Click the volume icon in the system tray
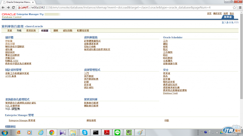Viewport: 243px width, 136px height. coord(217,132)
